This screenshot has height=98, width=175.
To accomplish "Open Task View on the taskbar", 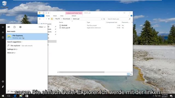I will [9, 96].
